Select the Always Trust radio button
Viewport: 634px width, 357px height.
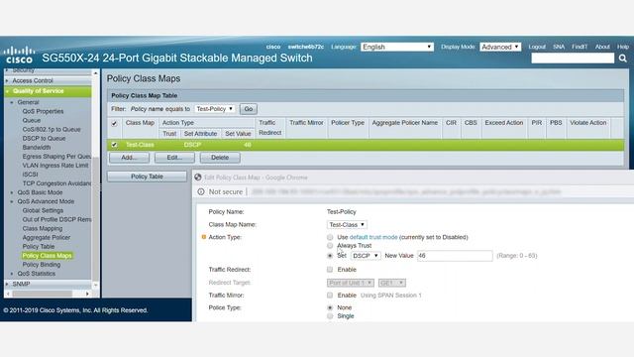pyautogui.click(x=330, y=246)
